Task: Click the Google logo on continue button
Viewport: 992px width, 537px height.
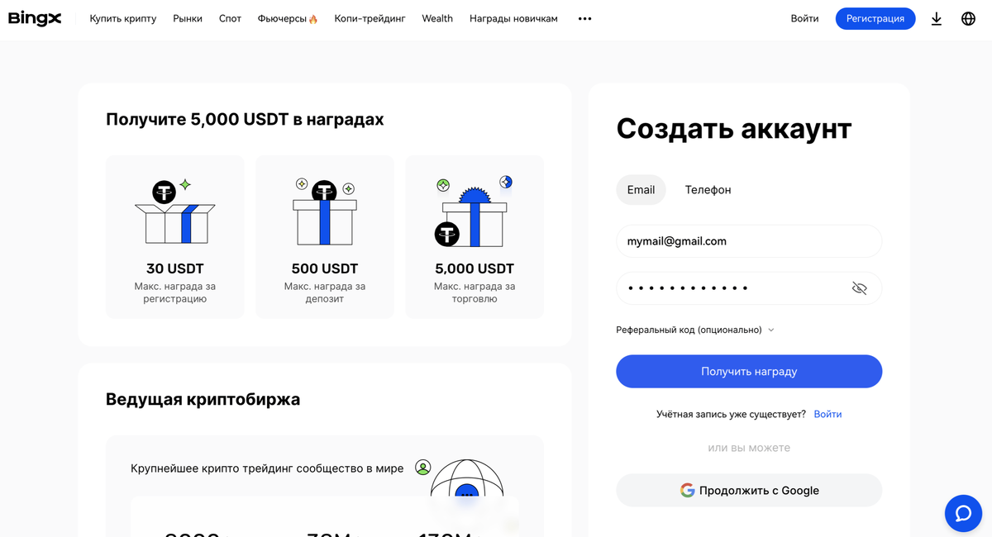Action: (x=687, y=490)
